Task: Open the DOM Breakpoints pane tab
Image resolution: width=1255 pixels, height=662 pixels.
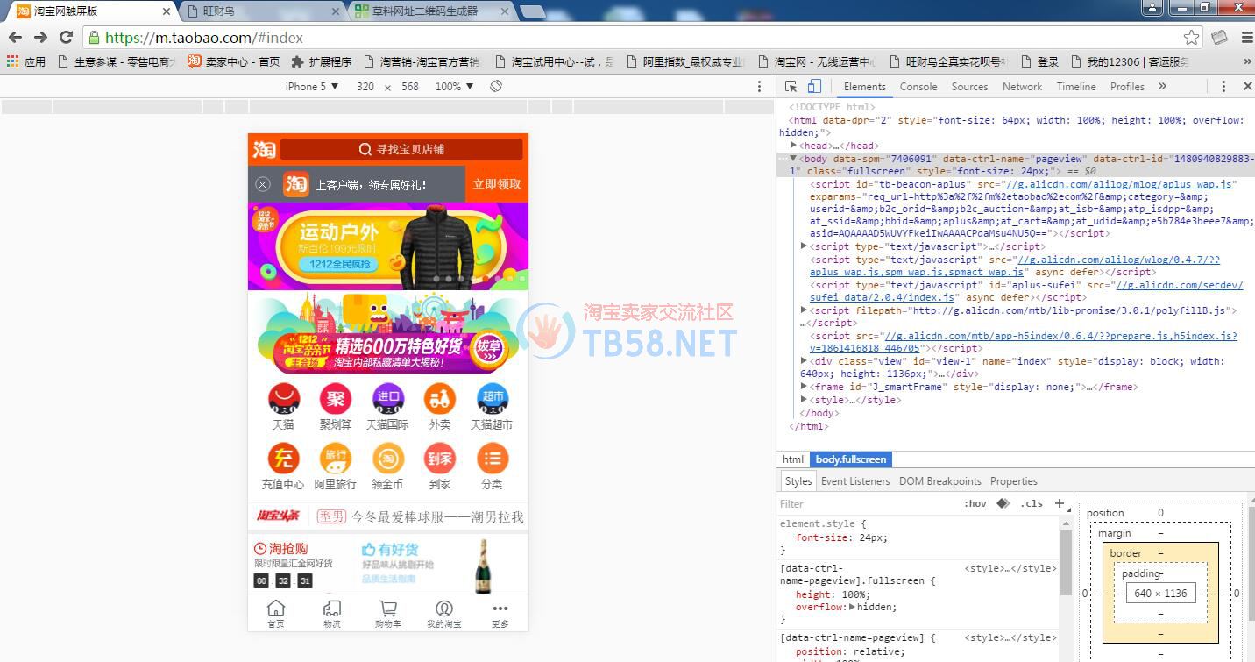Action: click(x=940, y=481)
